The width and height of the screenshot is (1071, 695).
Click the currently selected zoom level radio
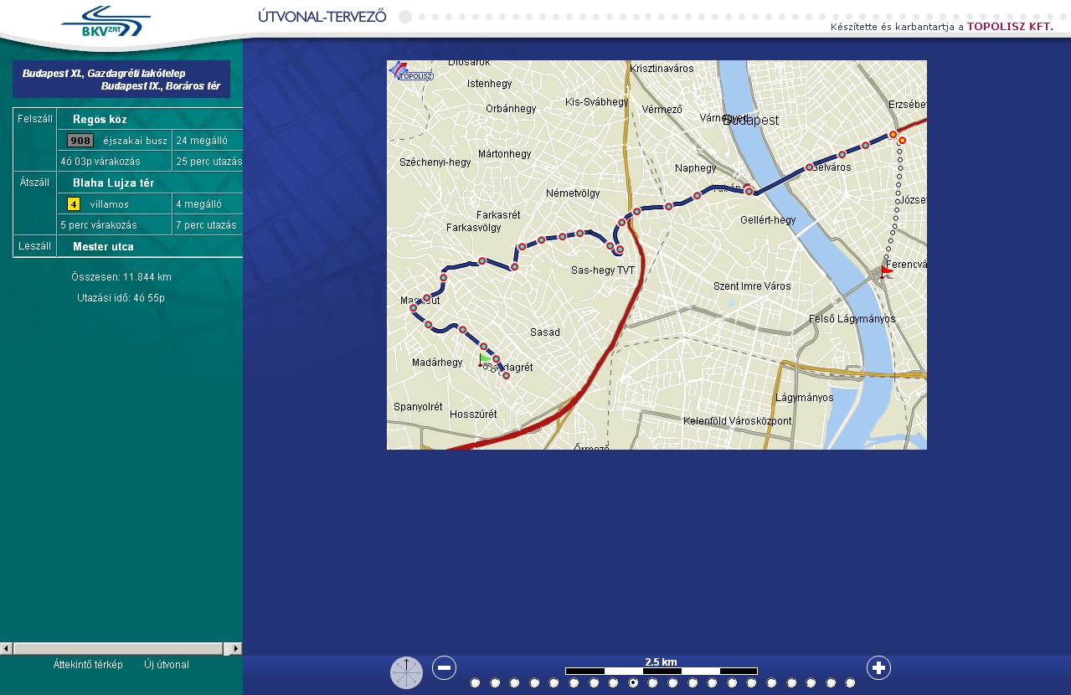click(x=633, y=683)
